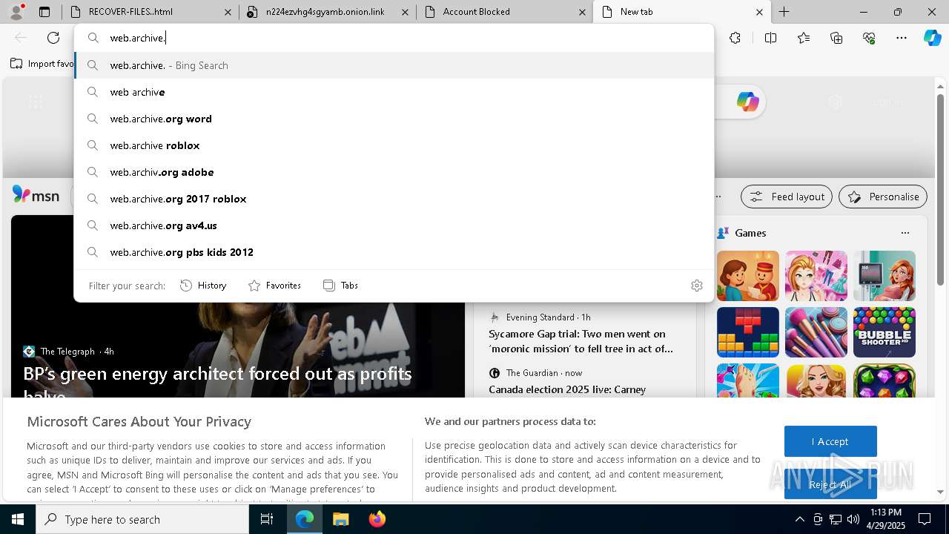Filter search by Tabs
949x534 pixels.
click(340, 286)
